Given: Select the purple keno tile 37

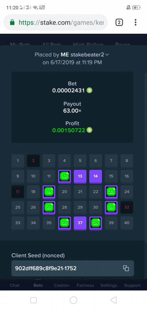Looking at the screenshot, I should 80,223.
